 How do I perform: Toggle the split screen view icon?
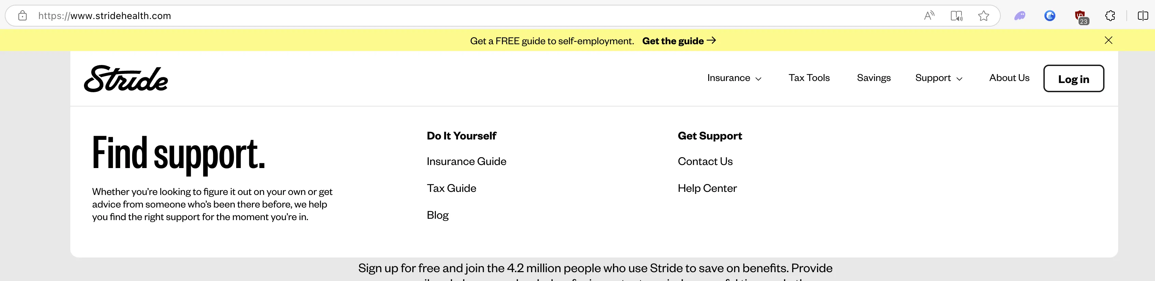click(1143, 16)
